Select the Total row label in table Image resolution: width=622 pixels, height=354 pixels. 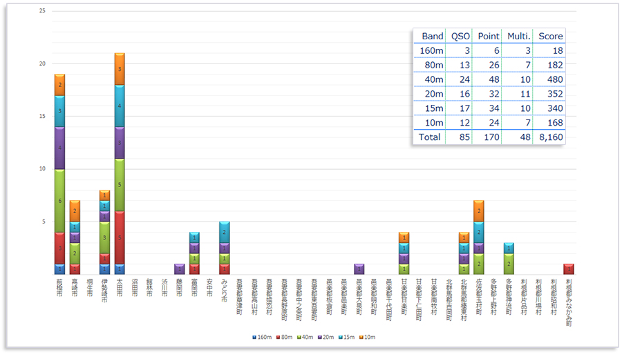pyautogui.click(x=429, y=137)
